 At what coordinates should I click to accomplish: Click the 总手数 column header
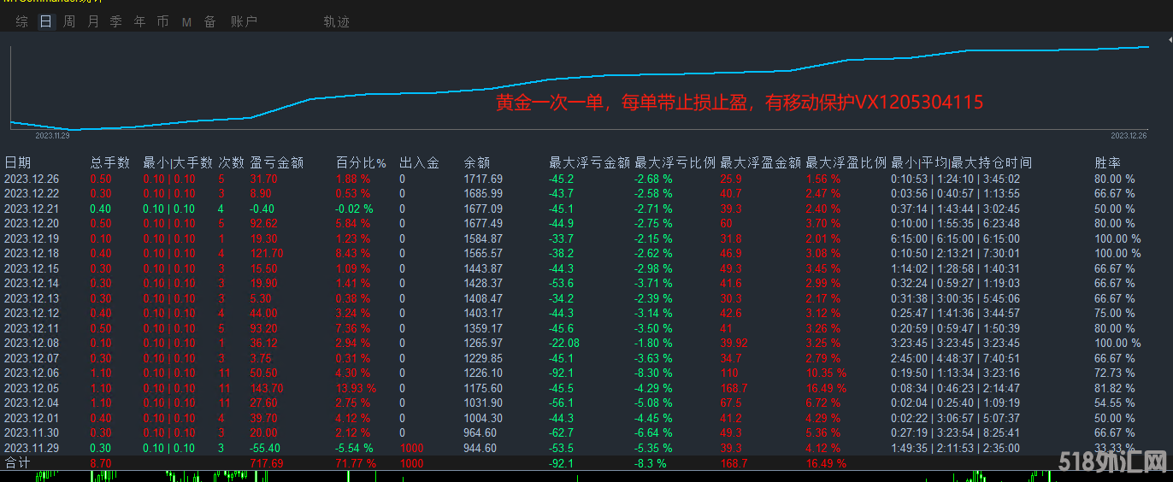coord(110,162)
